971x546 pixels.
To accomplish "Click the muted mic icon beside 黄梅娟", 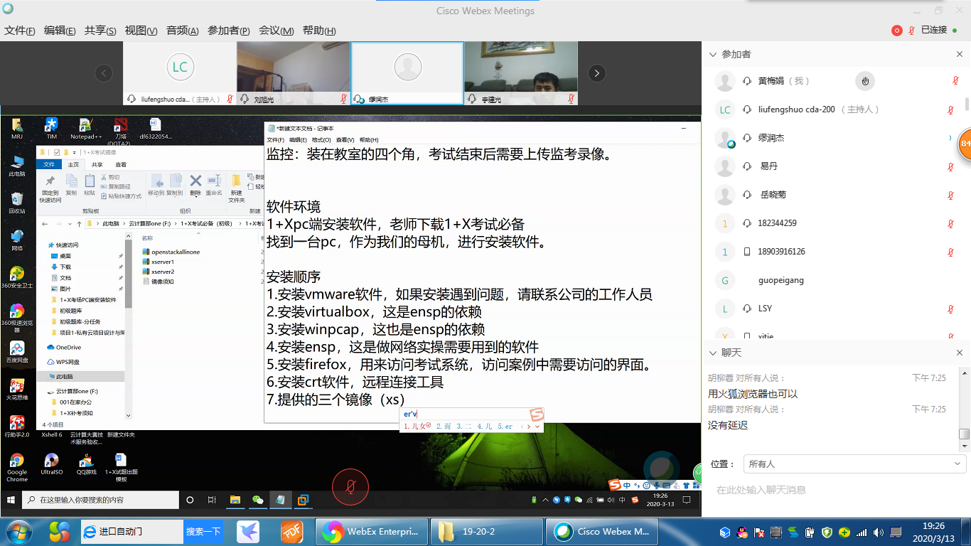I will [955, 81].
